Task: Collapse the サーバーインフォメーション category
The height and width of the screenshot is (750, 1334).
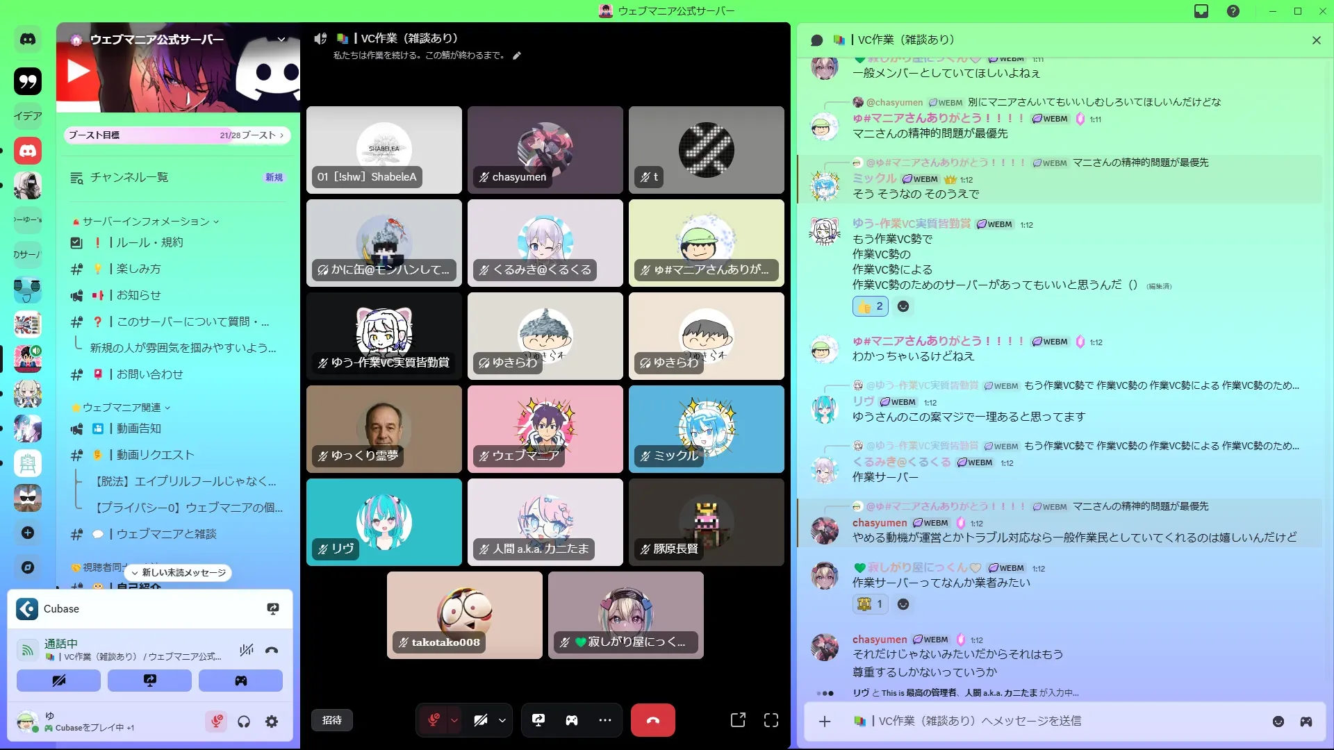Action: (x=146, y=222)
